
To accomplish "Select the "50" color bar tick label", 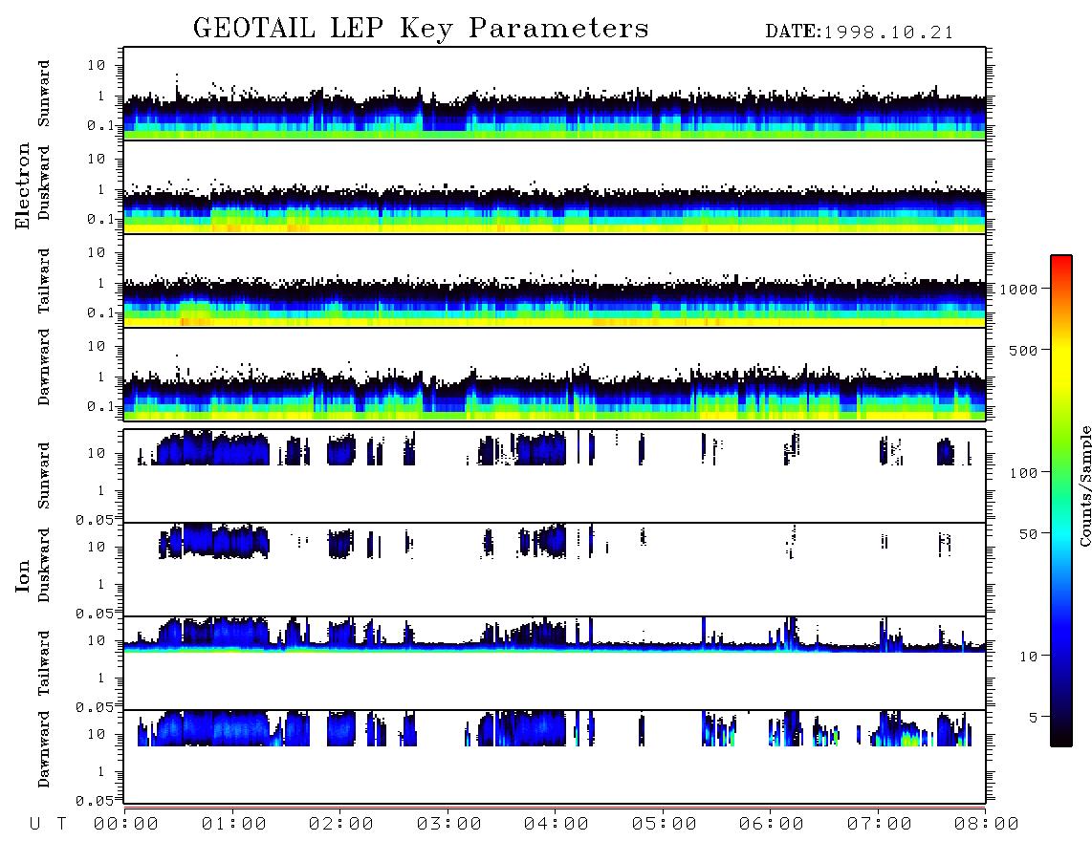I will [x=1027, y=534].
